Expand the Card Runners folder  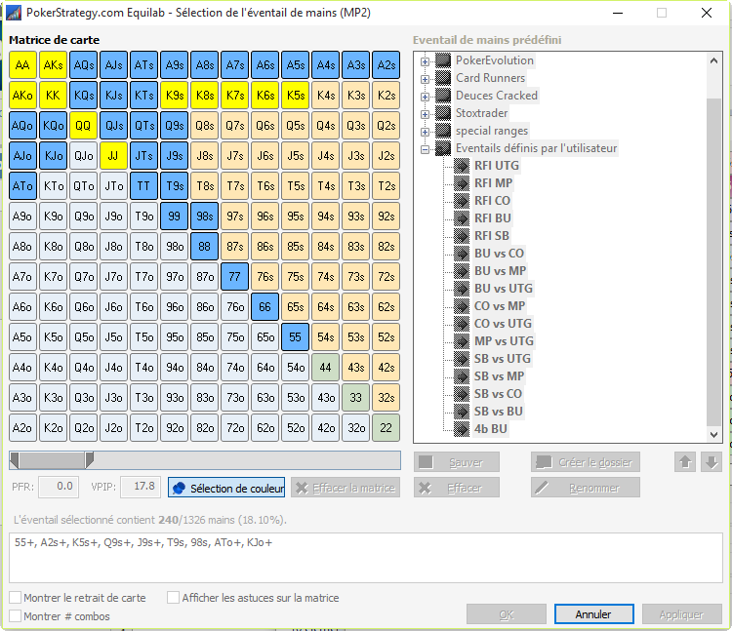point(425,79)
